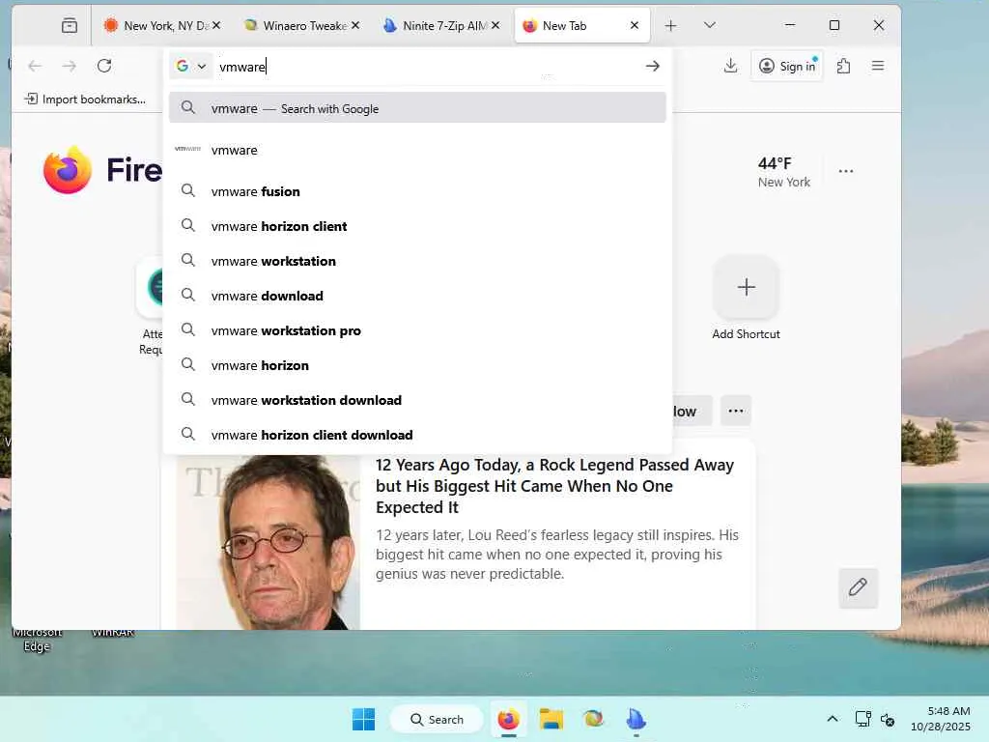Pick the vmware workstation suggestion

point(417,261)
